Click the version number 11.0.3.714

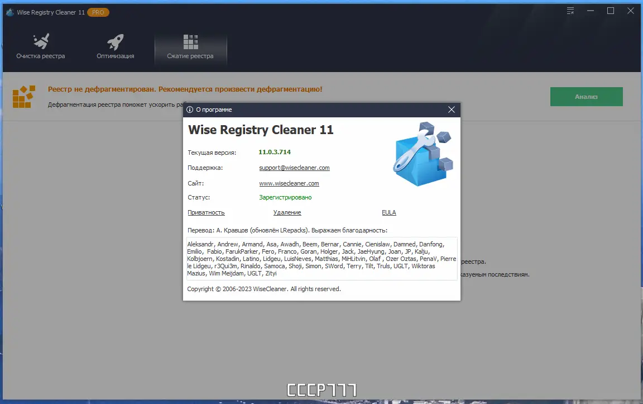tap(275, 151)
